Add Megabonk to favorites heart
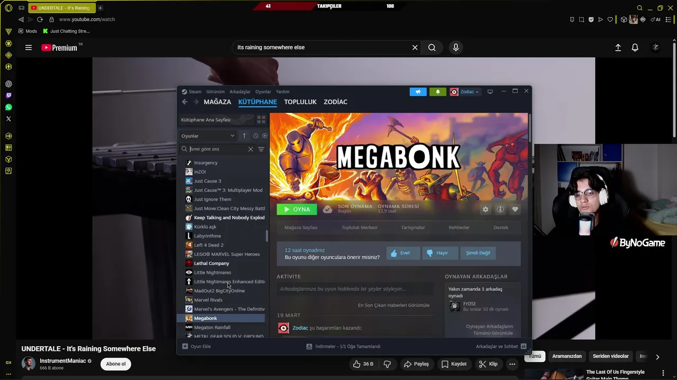Viewport: 677px width, 380px height. pos(515,210)
